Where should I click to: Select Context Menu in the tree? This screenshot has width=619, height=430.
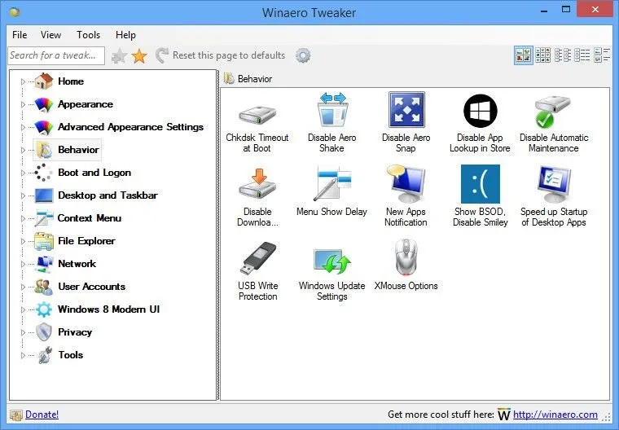point(89,218)
